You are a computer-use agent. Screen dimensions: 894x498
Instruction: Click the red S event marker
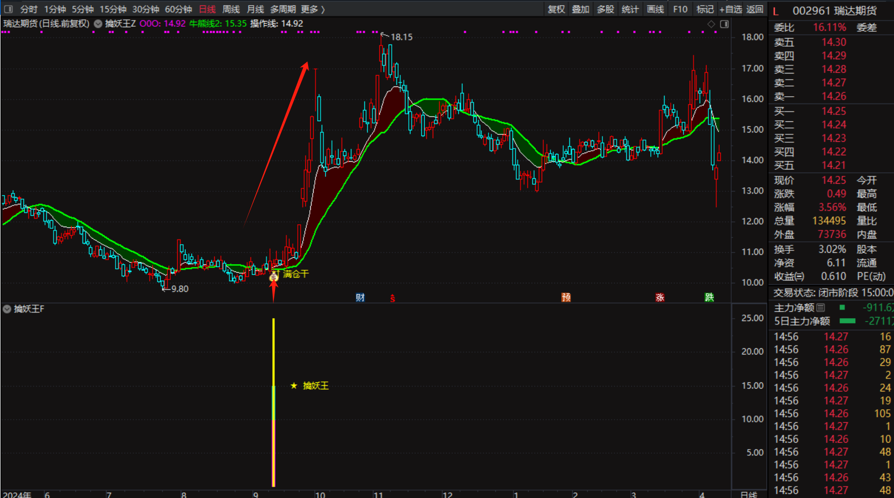(392, 298)
